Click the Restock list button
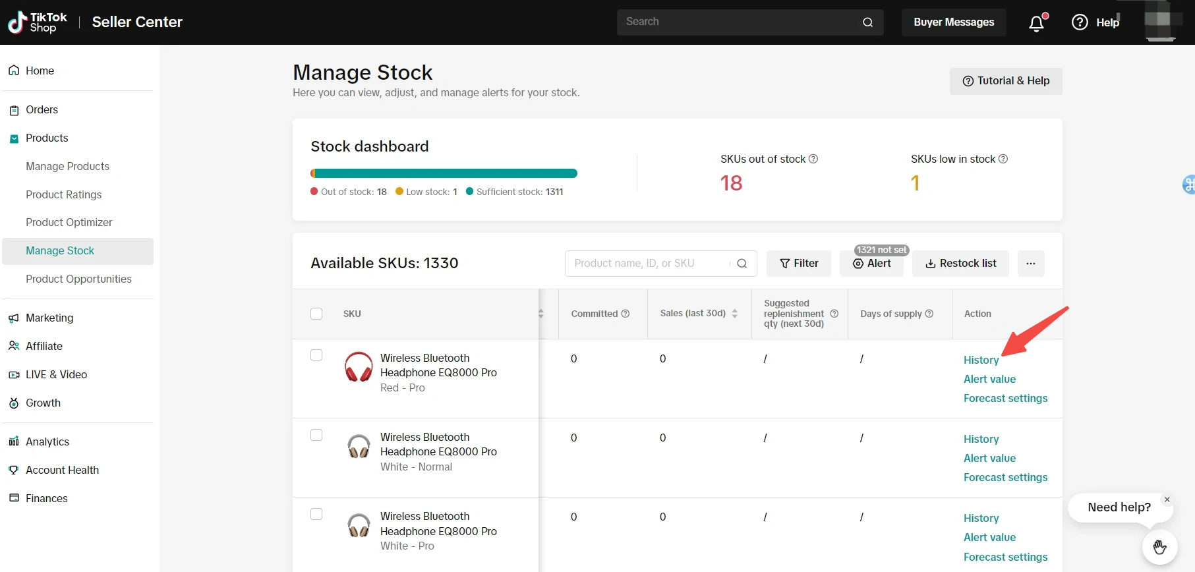1195x572 pixels. click(960, 264)
